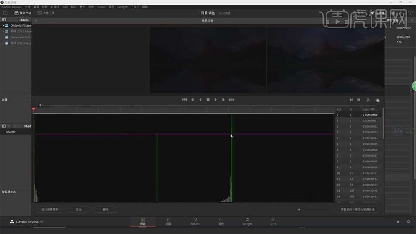Open the 帮助 menu
This screenshot has height=234, width=416.
click(145, 7)
